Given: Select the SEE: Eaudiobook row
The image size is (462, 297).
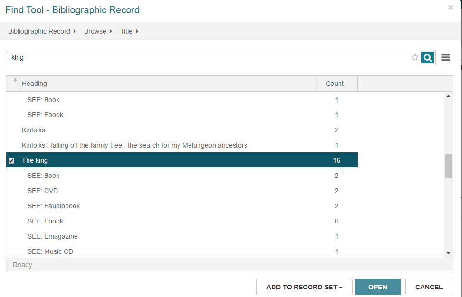Looking at the screenshot, I should point(182,206).
